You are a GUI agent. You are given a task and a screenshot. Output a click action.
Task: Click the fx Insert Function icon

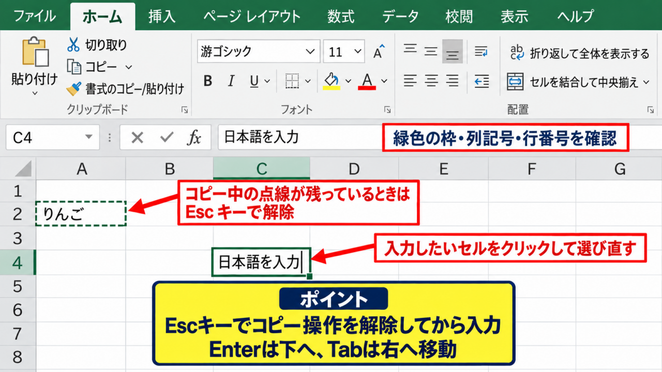(x=194, y=138)
